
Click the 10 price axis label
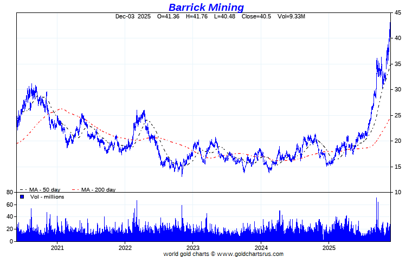point(398,192)
